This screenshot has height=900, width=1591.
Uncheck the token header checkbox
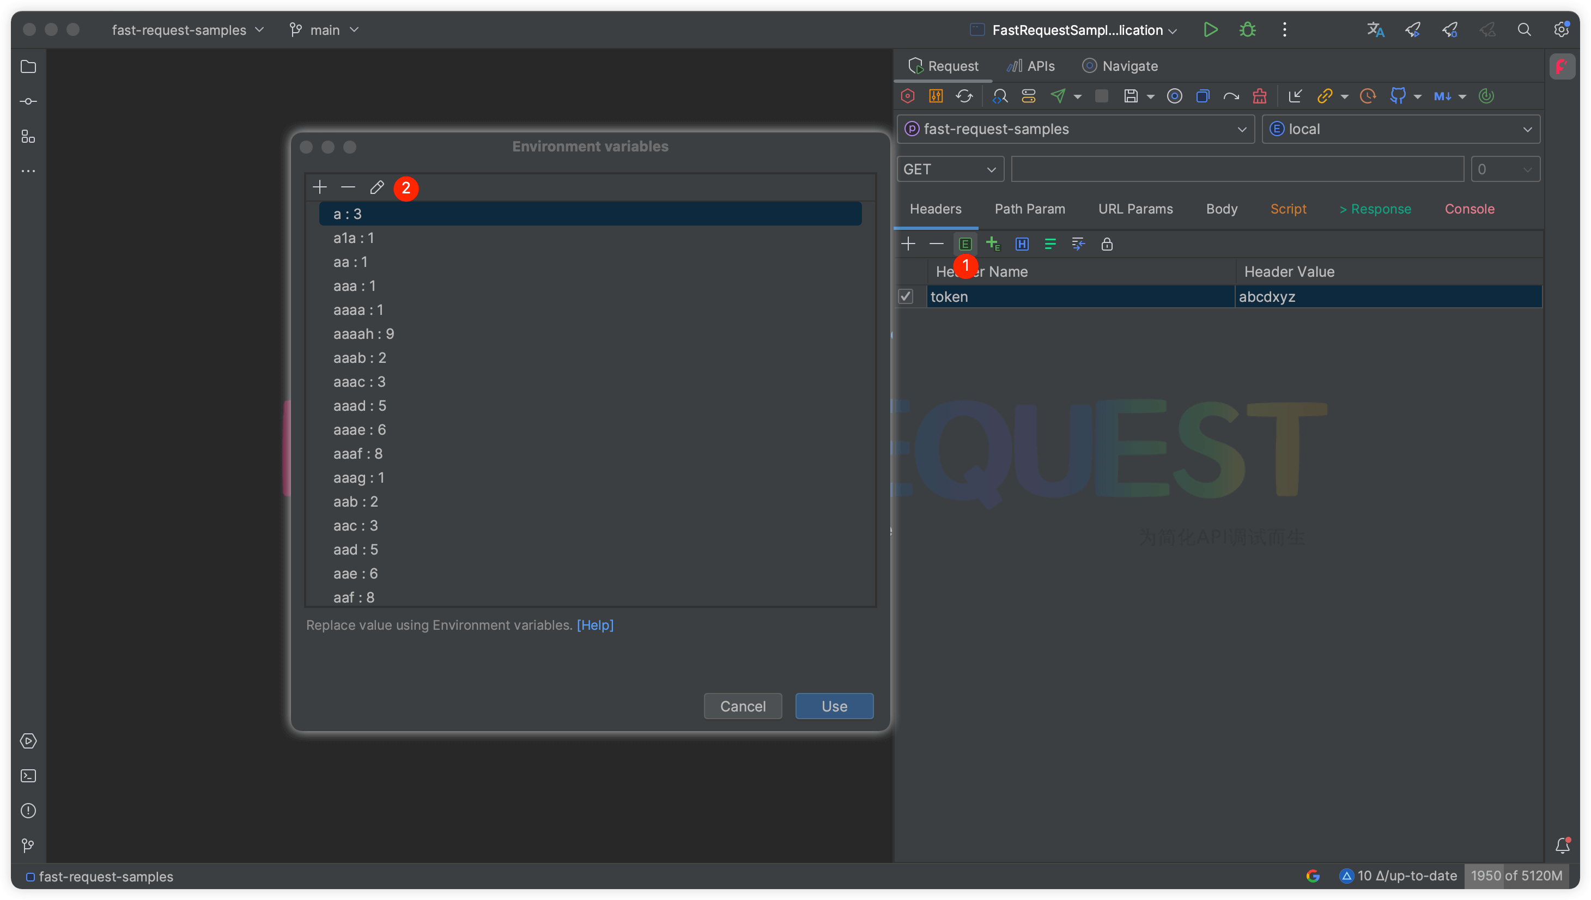[906, 297]
